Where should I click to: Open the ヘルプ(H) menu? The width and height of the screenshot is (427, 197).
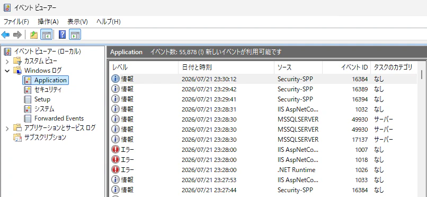click(x=109, y=22)
